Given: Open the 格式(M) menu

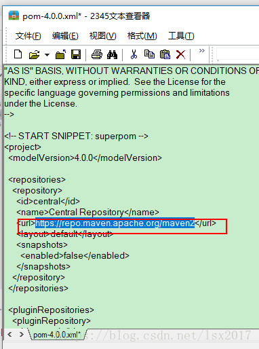Looking at the screenshot, I should [142, 36].
